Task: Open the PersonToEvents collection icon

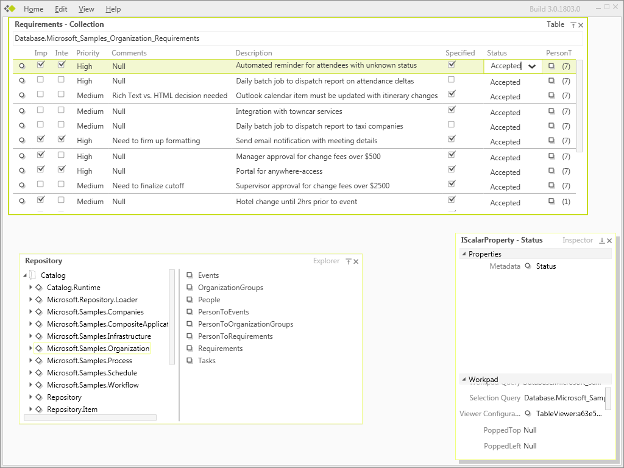Action: click(190, 311)
